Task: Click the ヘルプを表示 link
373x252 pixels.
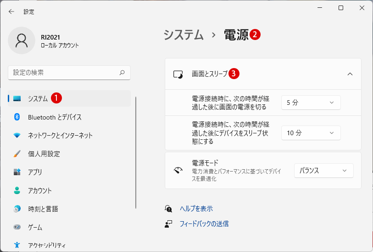Action: [x=196, y=209]
